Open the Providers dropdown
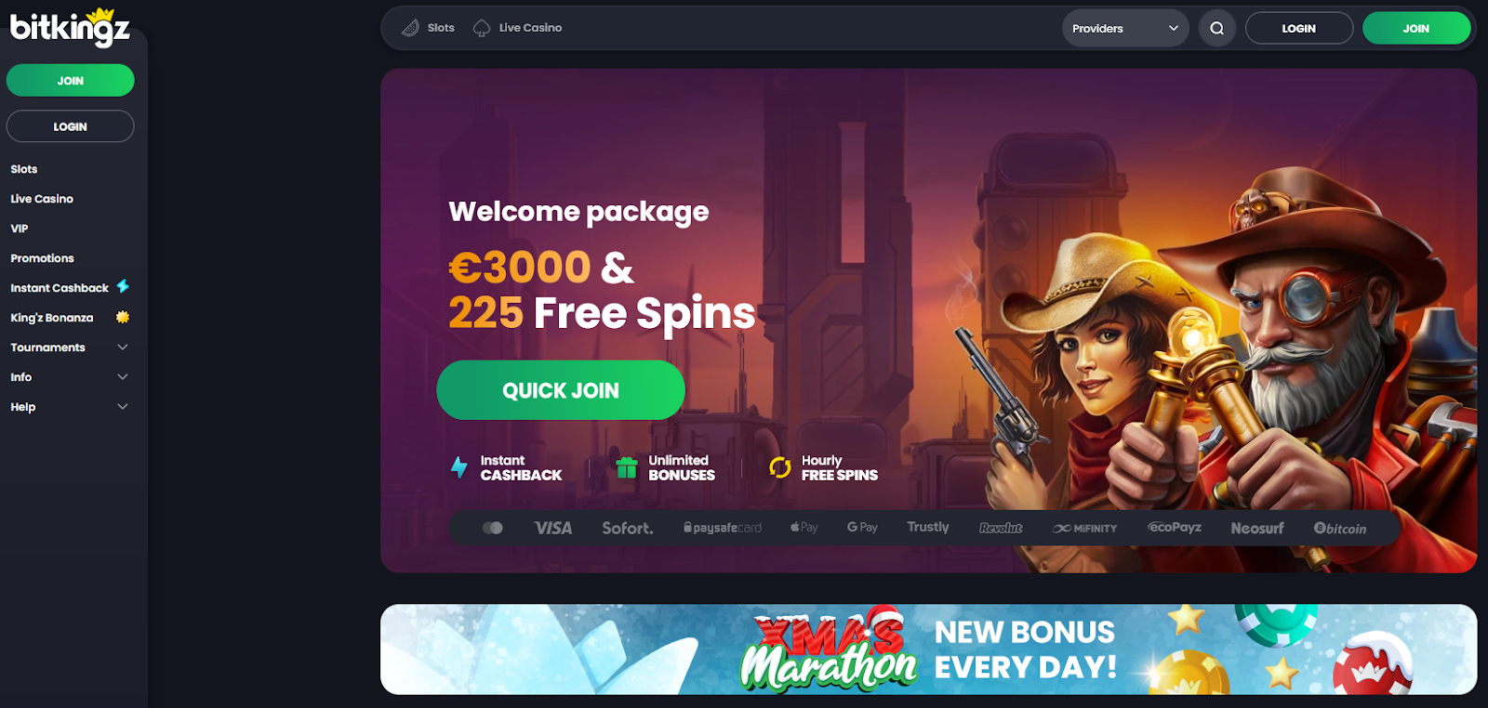The image size is (1488, 708). click(1125, 28)
